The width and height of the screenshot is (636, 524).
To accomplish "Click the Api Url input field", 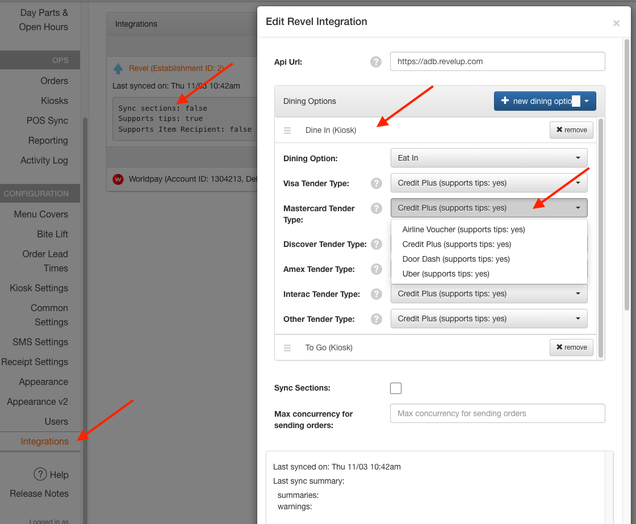I will point(497,61).
